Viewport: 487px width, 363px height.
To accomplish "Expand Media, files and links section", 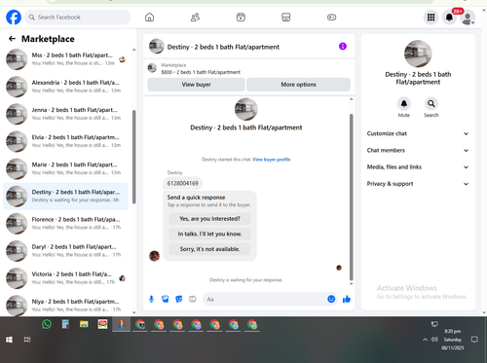I will 418,167.
